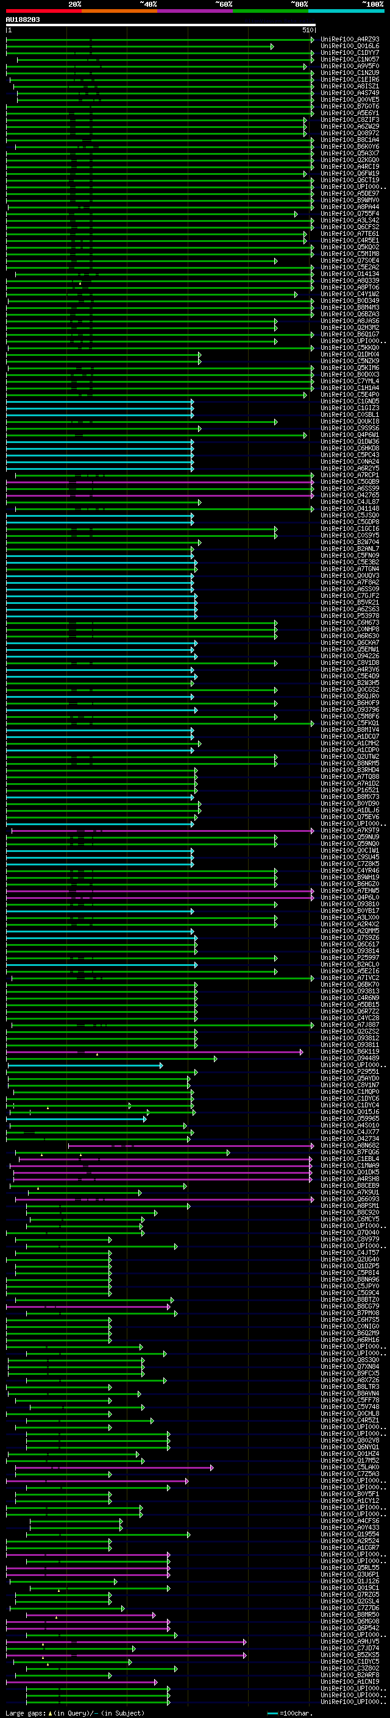Select the UniRef100_A4S010 label

(350, 1126)
